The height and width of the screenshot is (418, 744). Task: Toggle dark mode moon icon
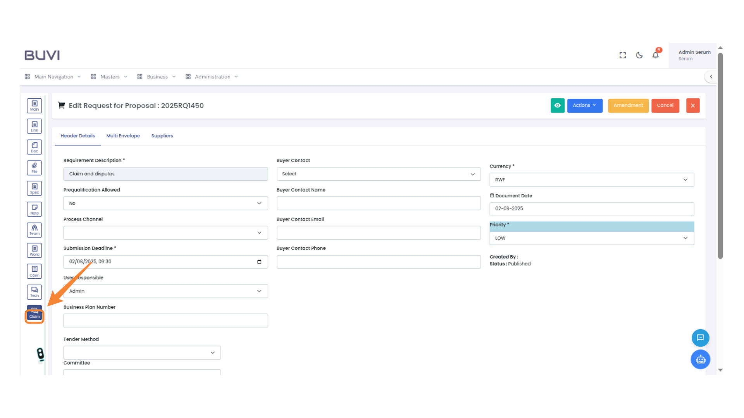639,55
